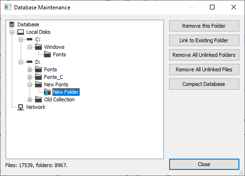Expand the Old Collection folder
The image size is (245, 176).
30,100
